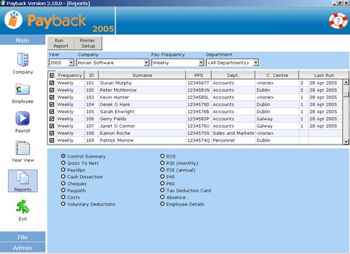
Task: Select the P60 report option
Action: pyautogui.click(x=163, y=184)
